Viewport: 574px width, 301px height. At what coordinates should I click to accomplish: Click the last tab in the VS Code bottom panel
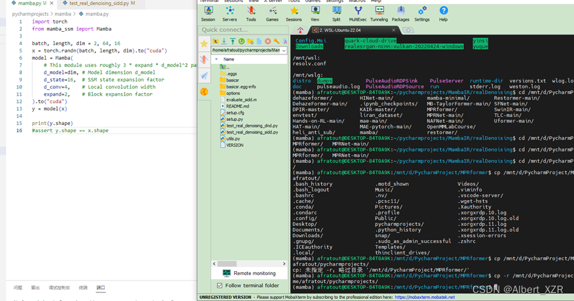click(x=100, y=288)
